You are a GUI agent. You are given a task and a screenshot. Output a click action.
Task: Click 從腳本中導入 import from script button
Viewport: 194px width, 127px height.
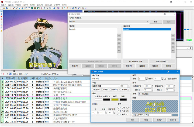click(x=162, y=61)
